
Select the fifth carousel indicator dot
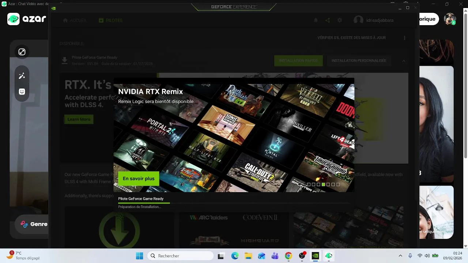(x=328, y=184)
